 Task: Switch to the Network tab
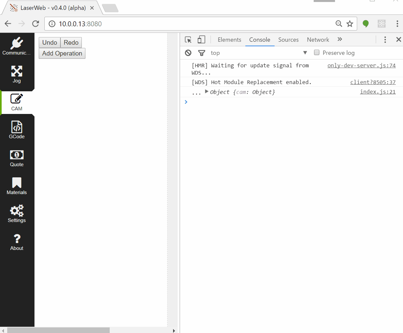318,40
